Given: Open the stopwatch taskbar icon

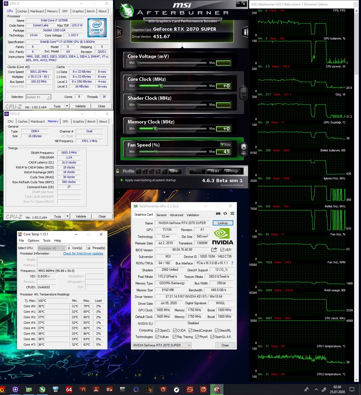Looking at the screenshot, I should (x=176, y=389).
